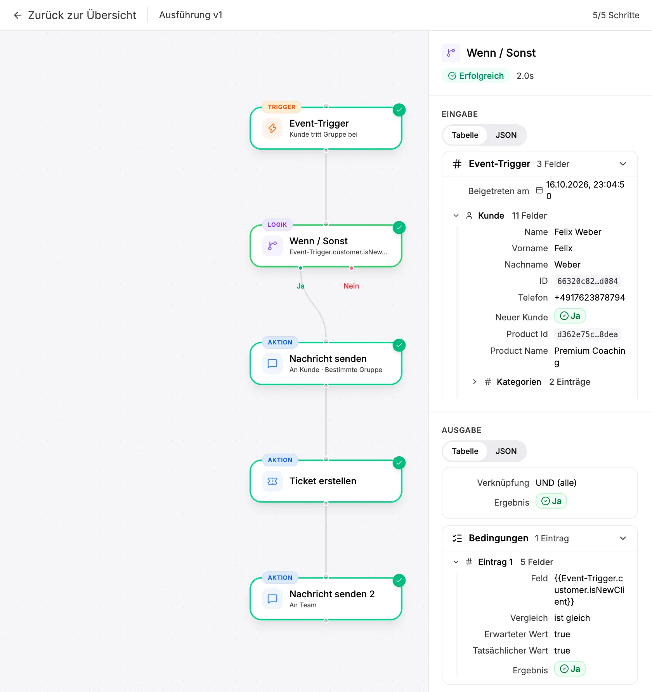Image resolution: width=652 pixels, height=692 pixels.
Task: Click the person icon next to Kunde
Action: click(469, 216)
